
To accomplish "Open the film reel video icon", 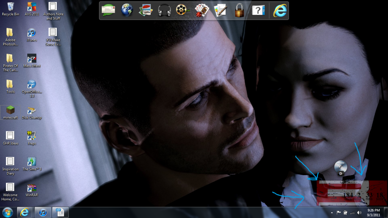I will [x=183, y=10].
